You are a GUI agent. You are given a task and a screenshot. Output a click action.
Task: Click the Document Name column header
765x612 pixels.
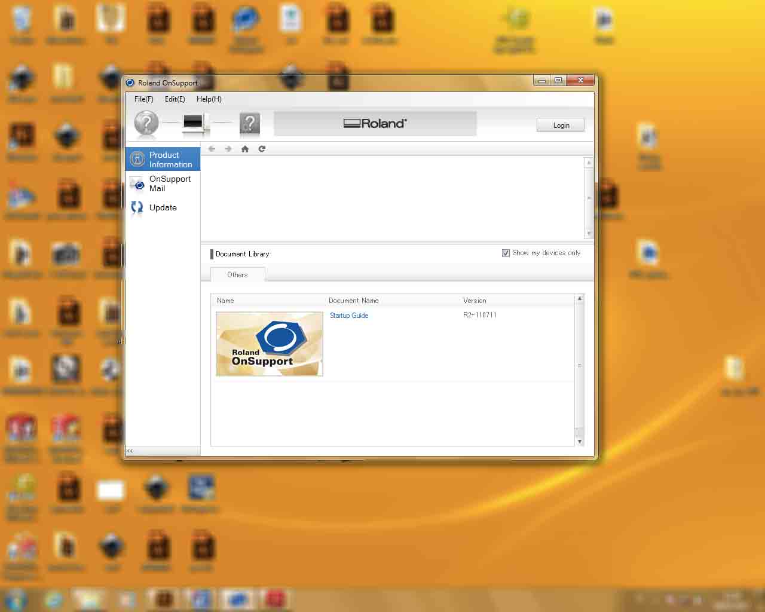coord(353,301)
